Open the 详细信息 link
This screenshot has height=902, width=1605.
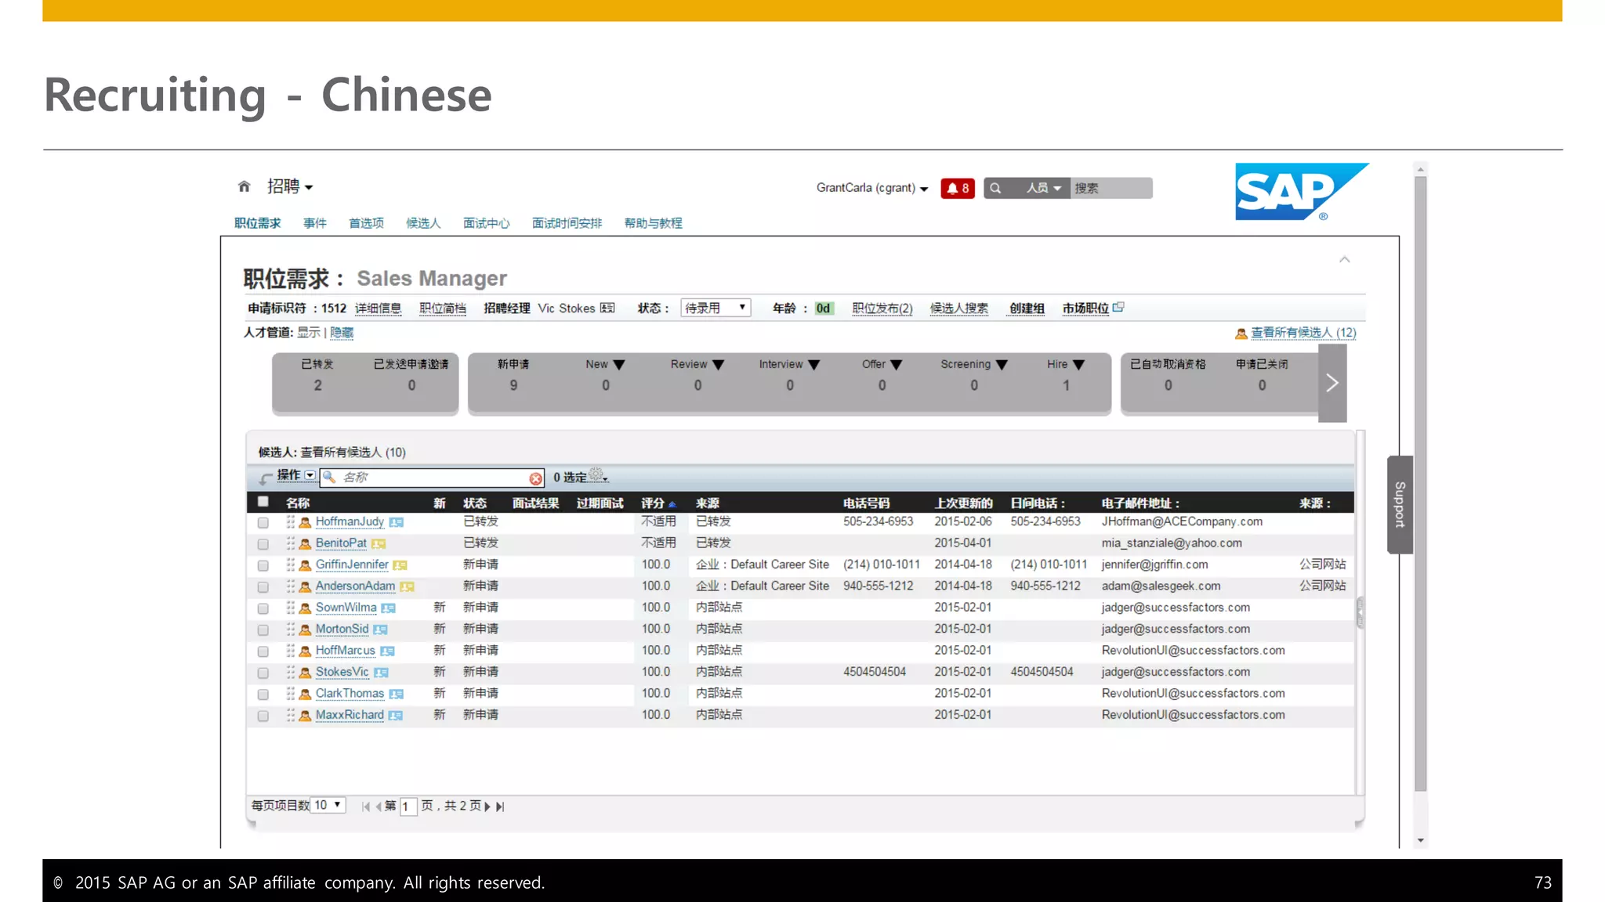[x=379, y=308]
